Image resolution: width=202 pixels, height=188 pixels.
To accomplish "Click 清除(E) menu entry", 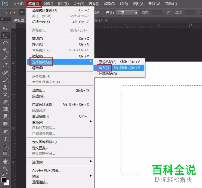I will pyautogui.click(x=60, y=68).
